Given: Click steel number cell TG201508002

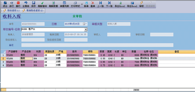Looking at the screenshot, I should pyautogui.click(x=90, y=59).
